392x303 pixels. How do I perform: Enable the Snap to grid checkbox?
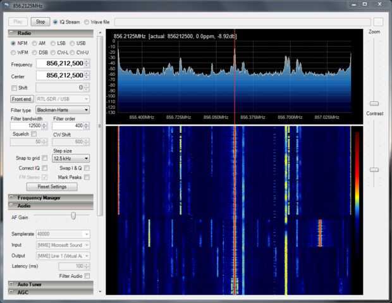[44, 158]
